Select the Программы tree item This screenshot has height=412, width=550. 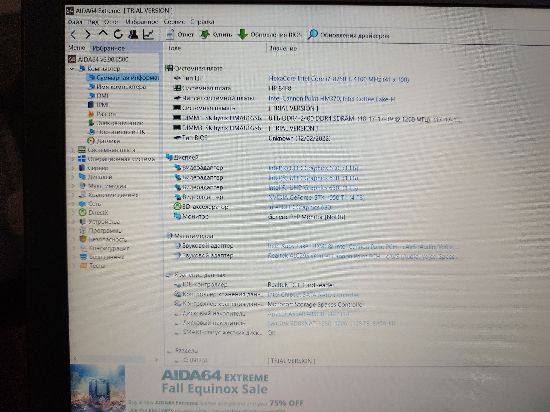tap(101, 230)
